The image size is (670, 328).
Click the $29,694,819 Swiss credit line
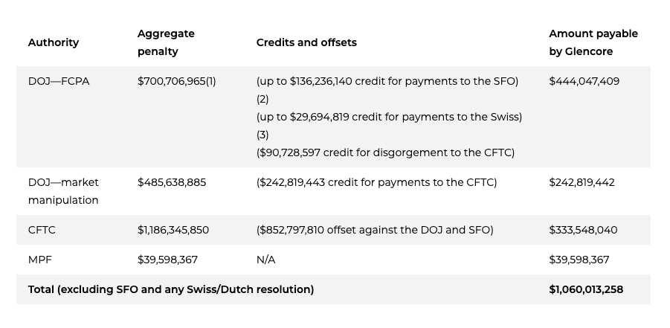coord(389,117)
